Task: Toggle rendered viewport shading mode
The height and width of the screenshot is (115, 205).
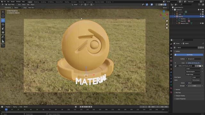Action: click(165, 4)
